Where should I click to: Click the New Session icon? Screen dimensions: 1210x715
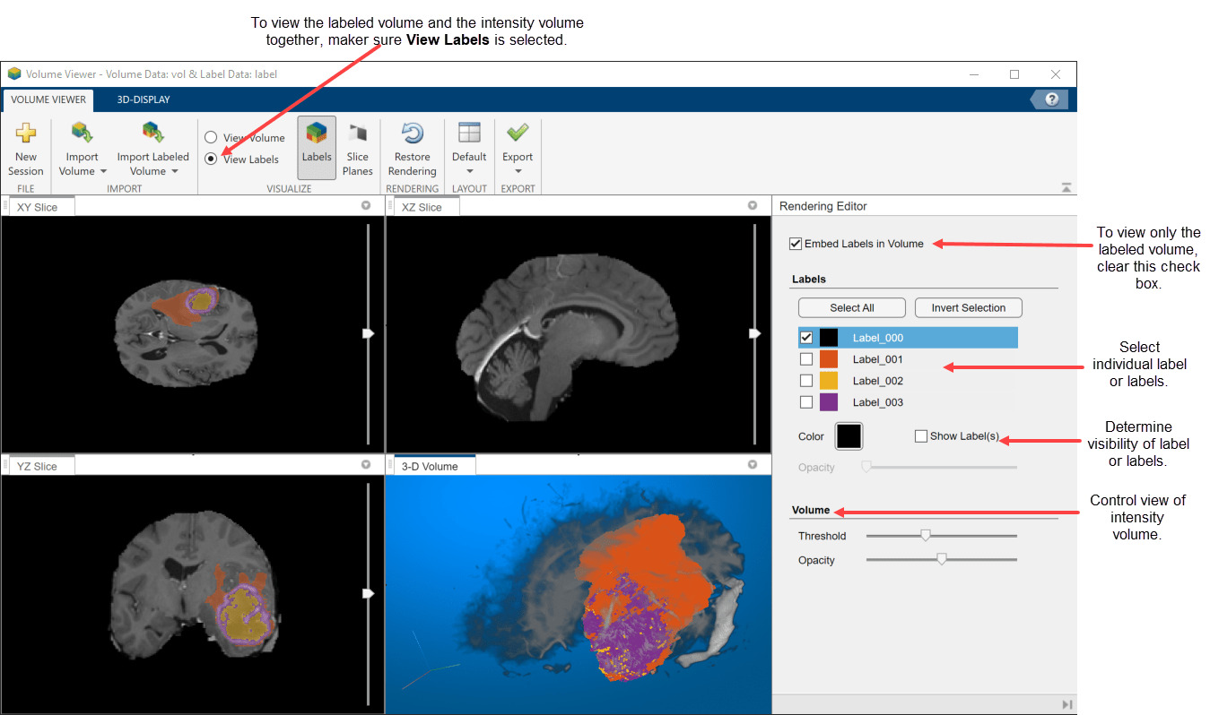26,134
